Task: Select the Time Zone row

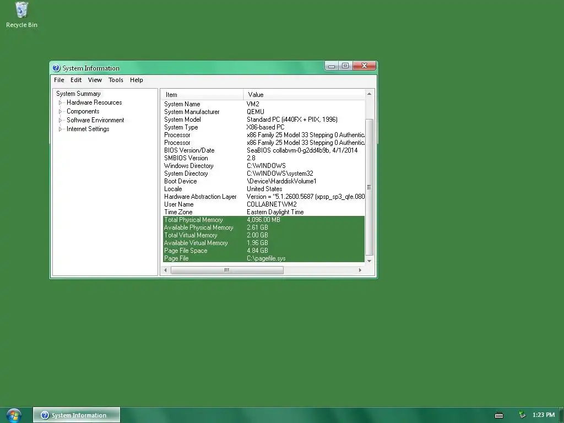Action: tap(263, 212)
